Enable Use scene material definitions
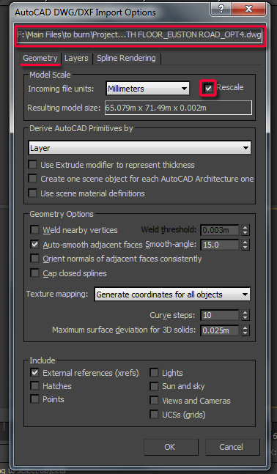Image resolution: width=277 pixels, height=474 pixels. point(32,193)
